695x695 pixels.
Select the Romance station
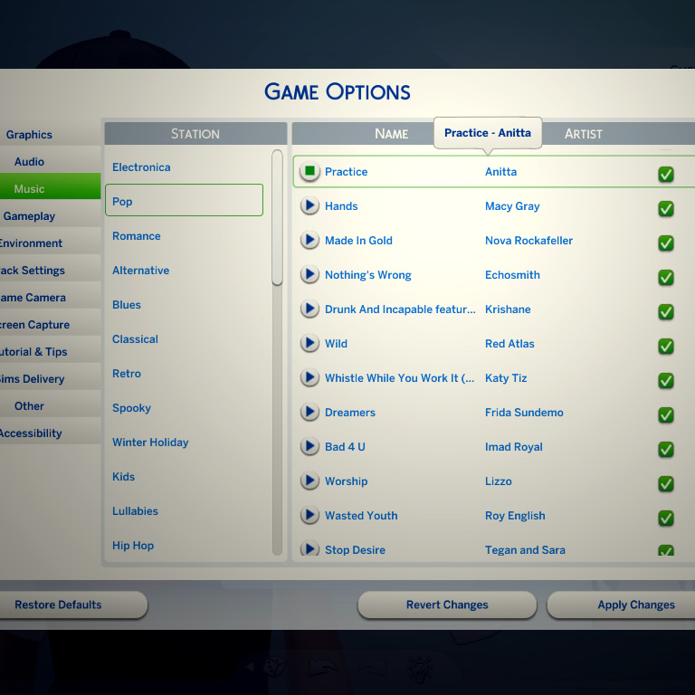point(184,236)
